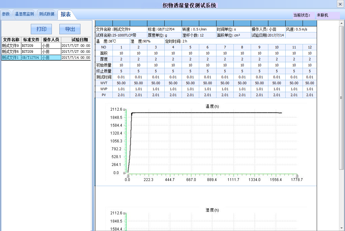The height and width of the screenshot is (231, 345).
Task: Open the 温湿度监测 tab
Action: tap(24, 14)
